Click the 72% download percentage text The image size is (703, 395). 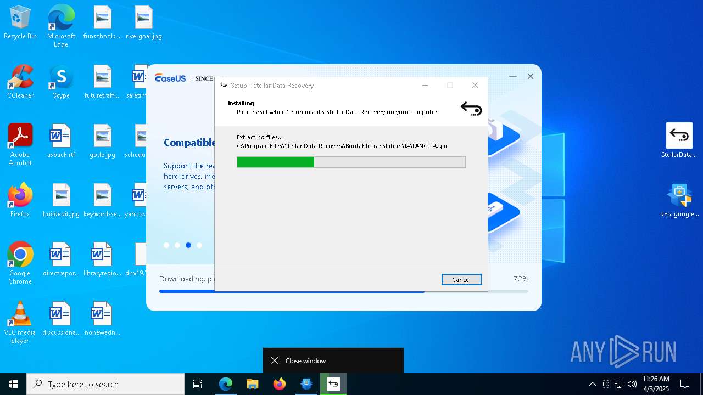[521, 279]
